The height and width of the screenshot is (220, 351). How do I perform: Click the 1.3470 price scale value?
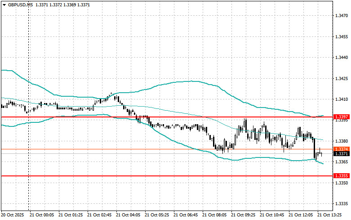(342, 16)
